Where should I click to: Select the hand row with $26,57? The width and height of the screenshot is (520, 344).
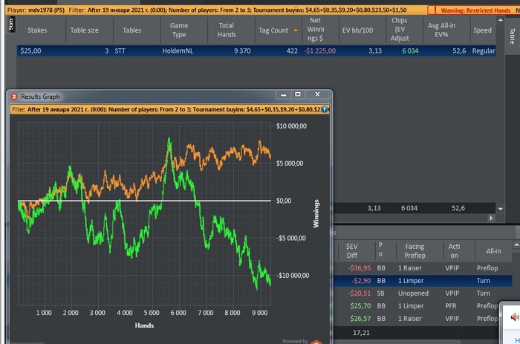point(417,319)
